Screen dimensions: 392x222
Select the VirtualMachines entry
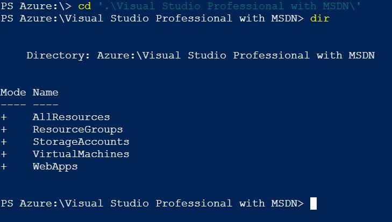[81, 154]
